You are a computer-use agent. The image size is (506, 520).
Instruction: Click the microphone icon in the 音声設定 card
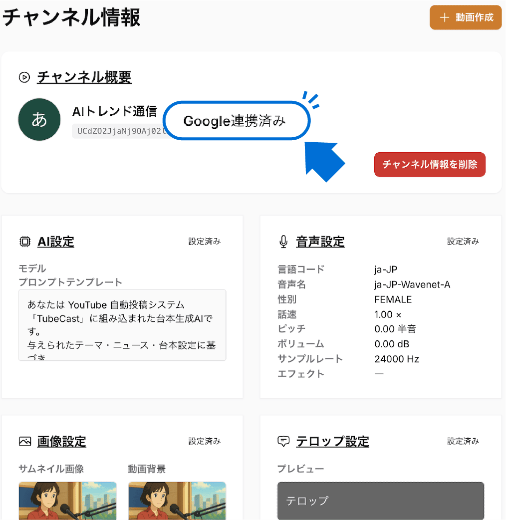point(283,241)
